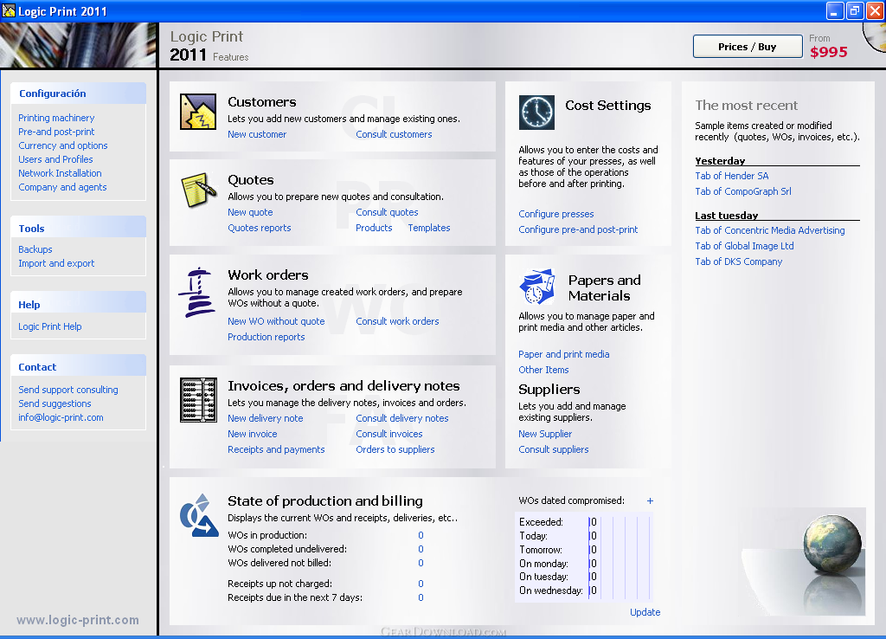Click the Papers and Materials icon
The height and width of the screenshot is (639, 886).
point(536,287)
